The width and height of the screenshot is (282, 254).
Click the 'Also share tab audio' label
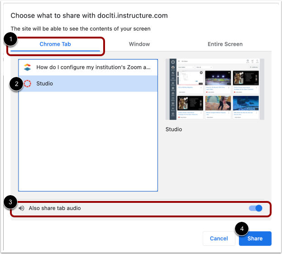tap(55, 208)
